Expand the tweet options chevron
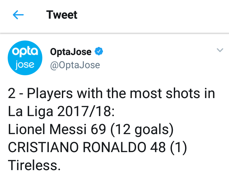Image resolution: width=229 pixels, height=182 pixels. pos(220,50)
